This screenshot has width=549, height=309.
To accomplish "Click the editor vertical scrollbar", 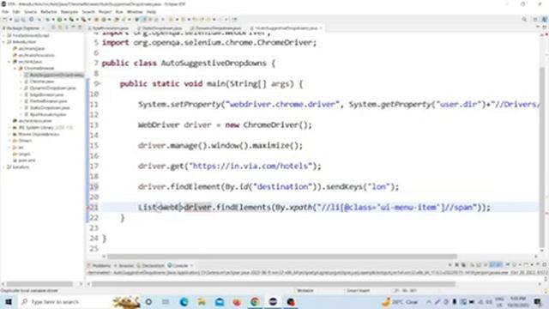I will tap(543, 156).
